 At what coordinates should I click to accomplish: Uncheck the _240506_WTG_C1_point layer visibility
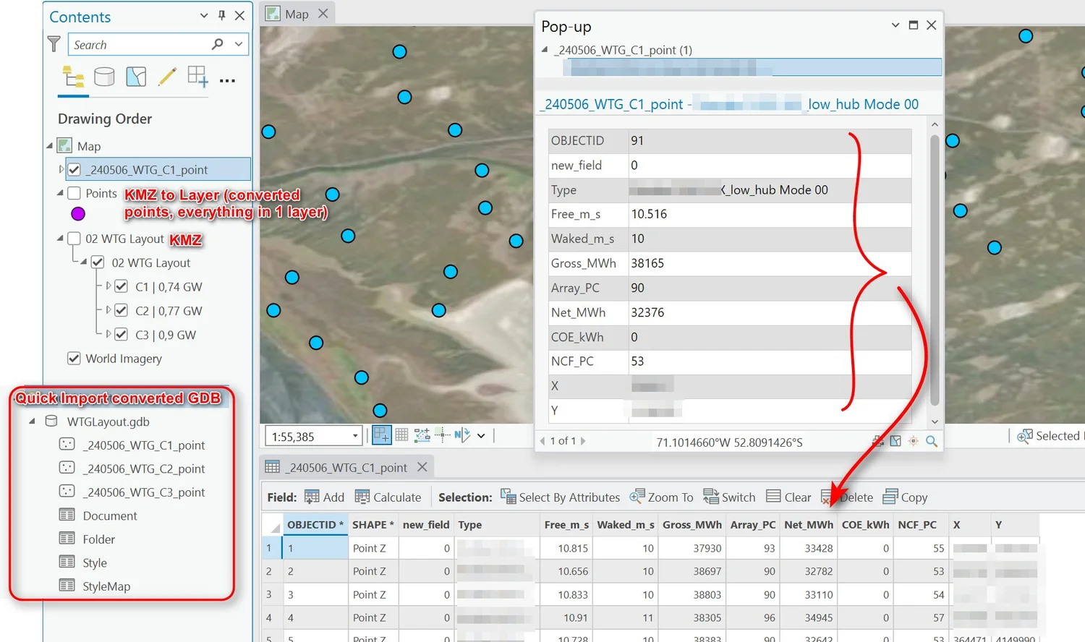click(x=75, y=169)
